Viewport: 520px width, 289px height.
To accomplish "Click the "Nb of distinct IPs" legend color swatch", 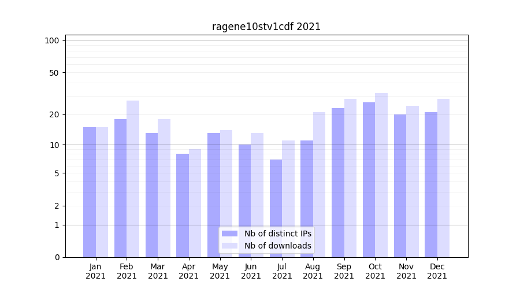I will tap(229, 234).
